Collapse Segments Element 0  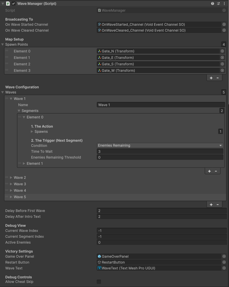24,117
